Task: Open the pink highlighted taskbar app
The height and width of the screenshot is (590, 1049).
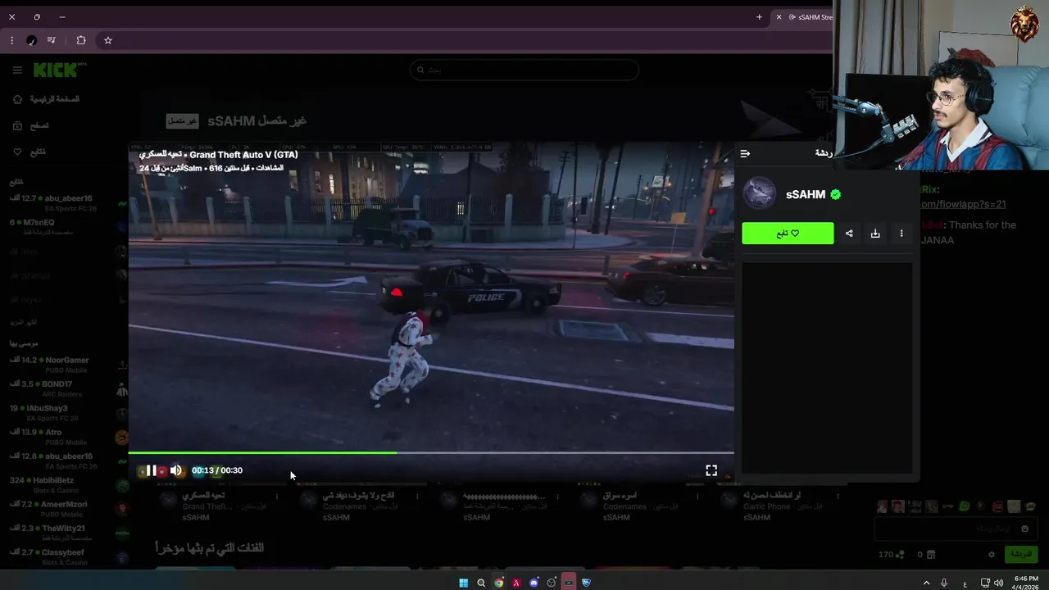Action: pyautogui.click(x=569, y=583)
